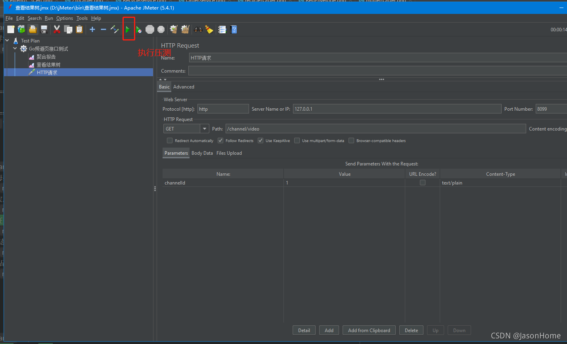Click the Toggle enable/disable icon

[x=115, y=29]
